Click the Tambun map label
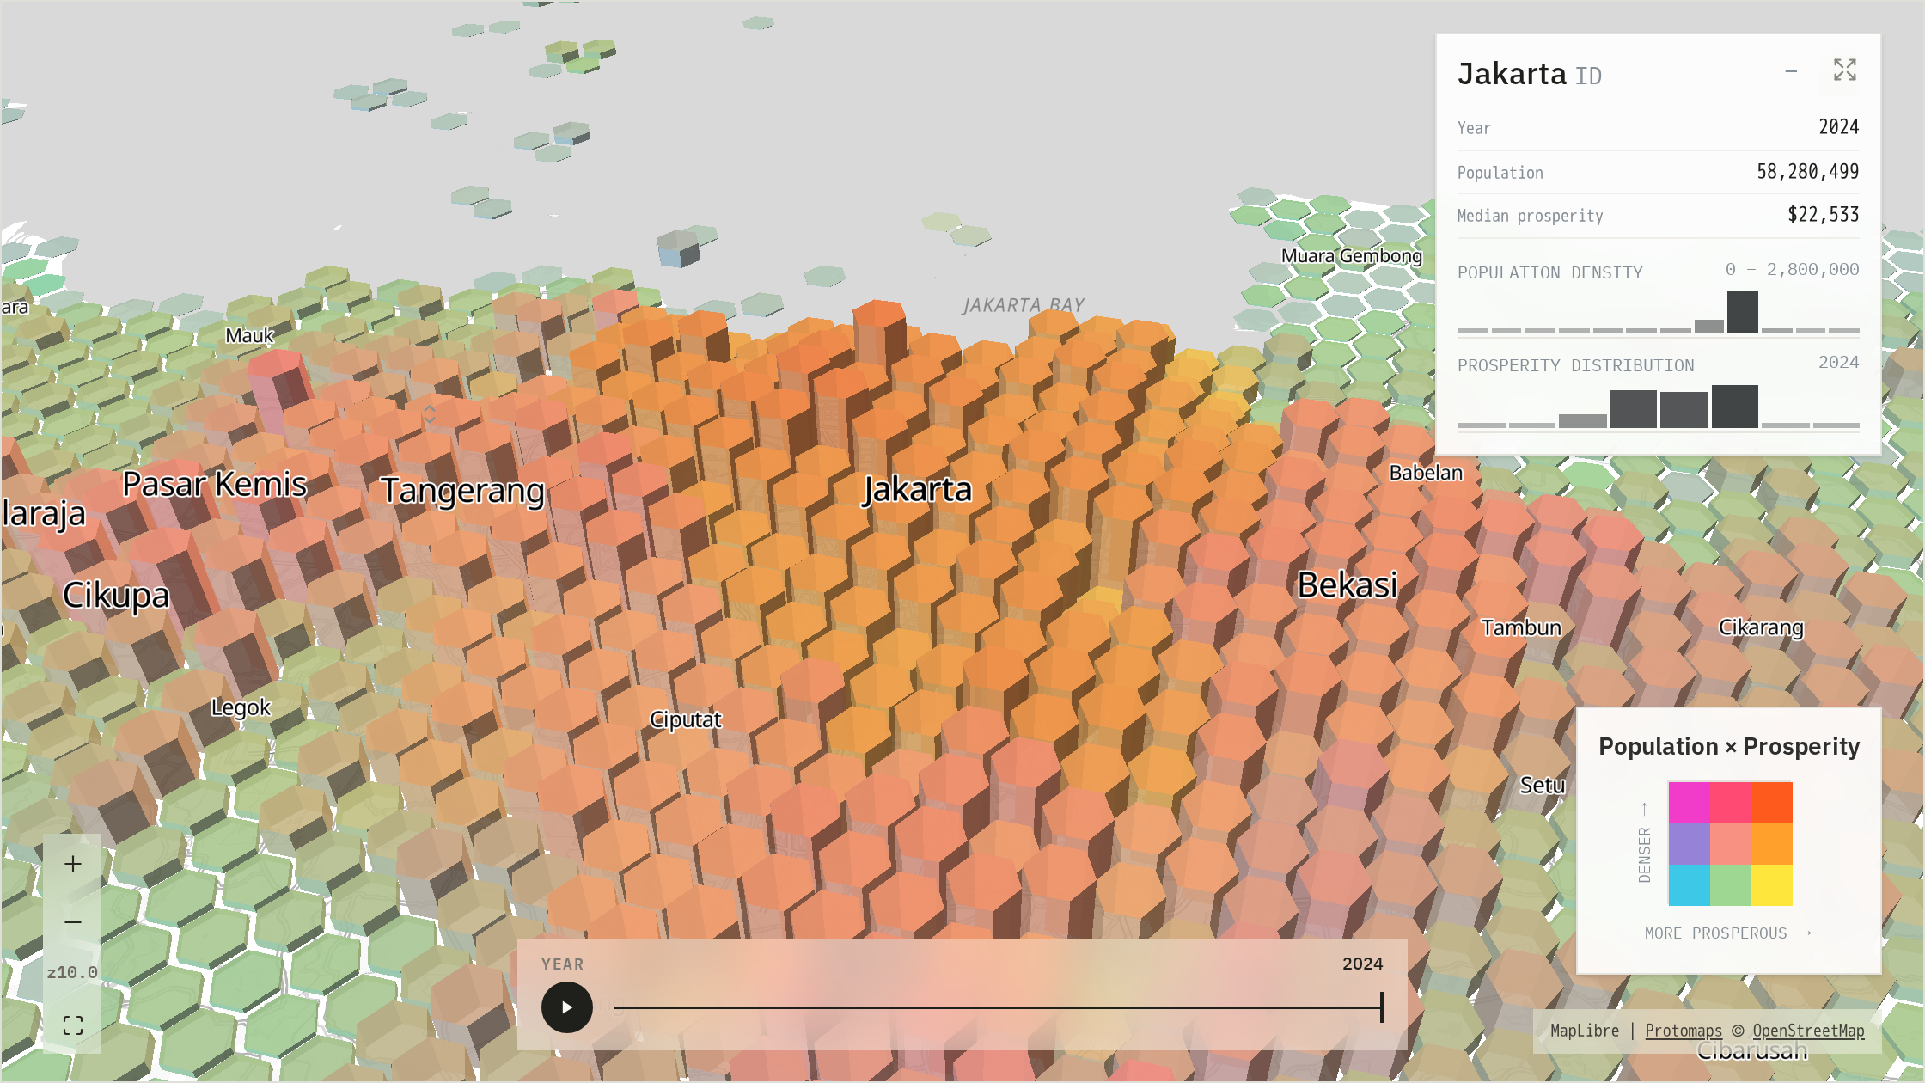This screenshot has height=1083, width=1925. [x=1521, y=628]
